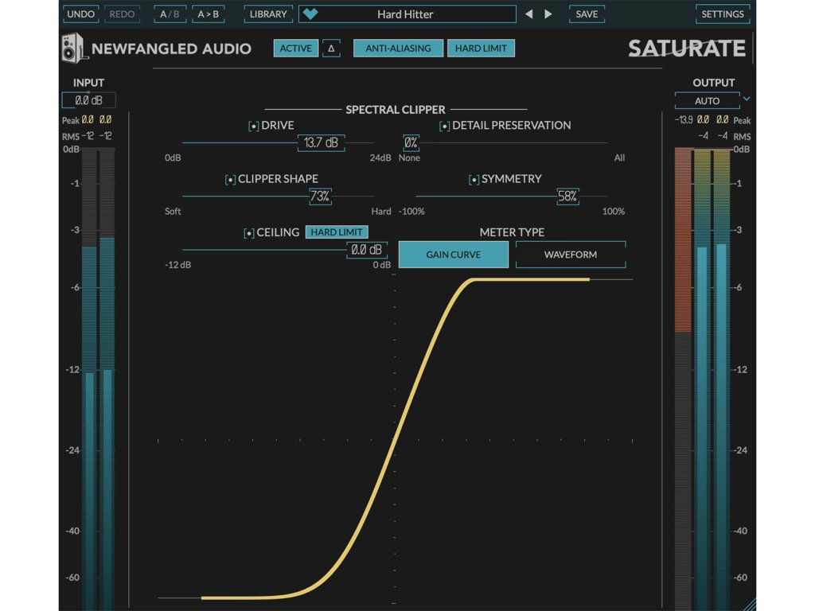Image resolution: width=815 pixels, height=611 pixels.
Task: Toggle the Active bypass button
Action: click(296, 49)
